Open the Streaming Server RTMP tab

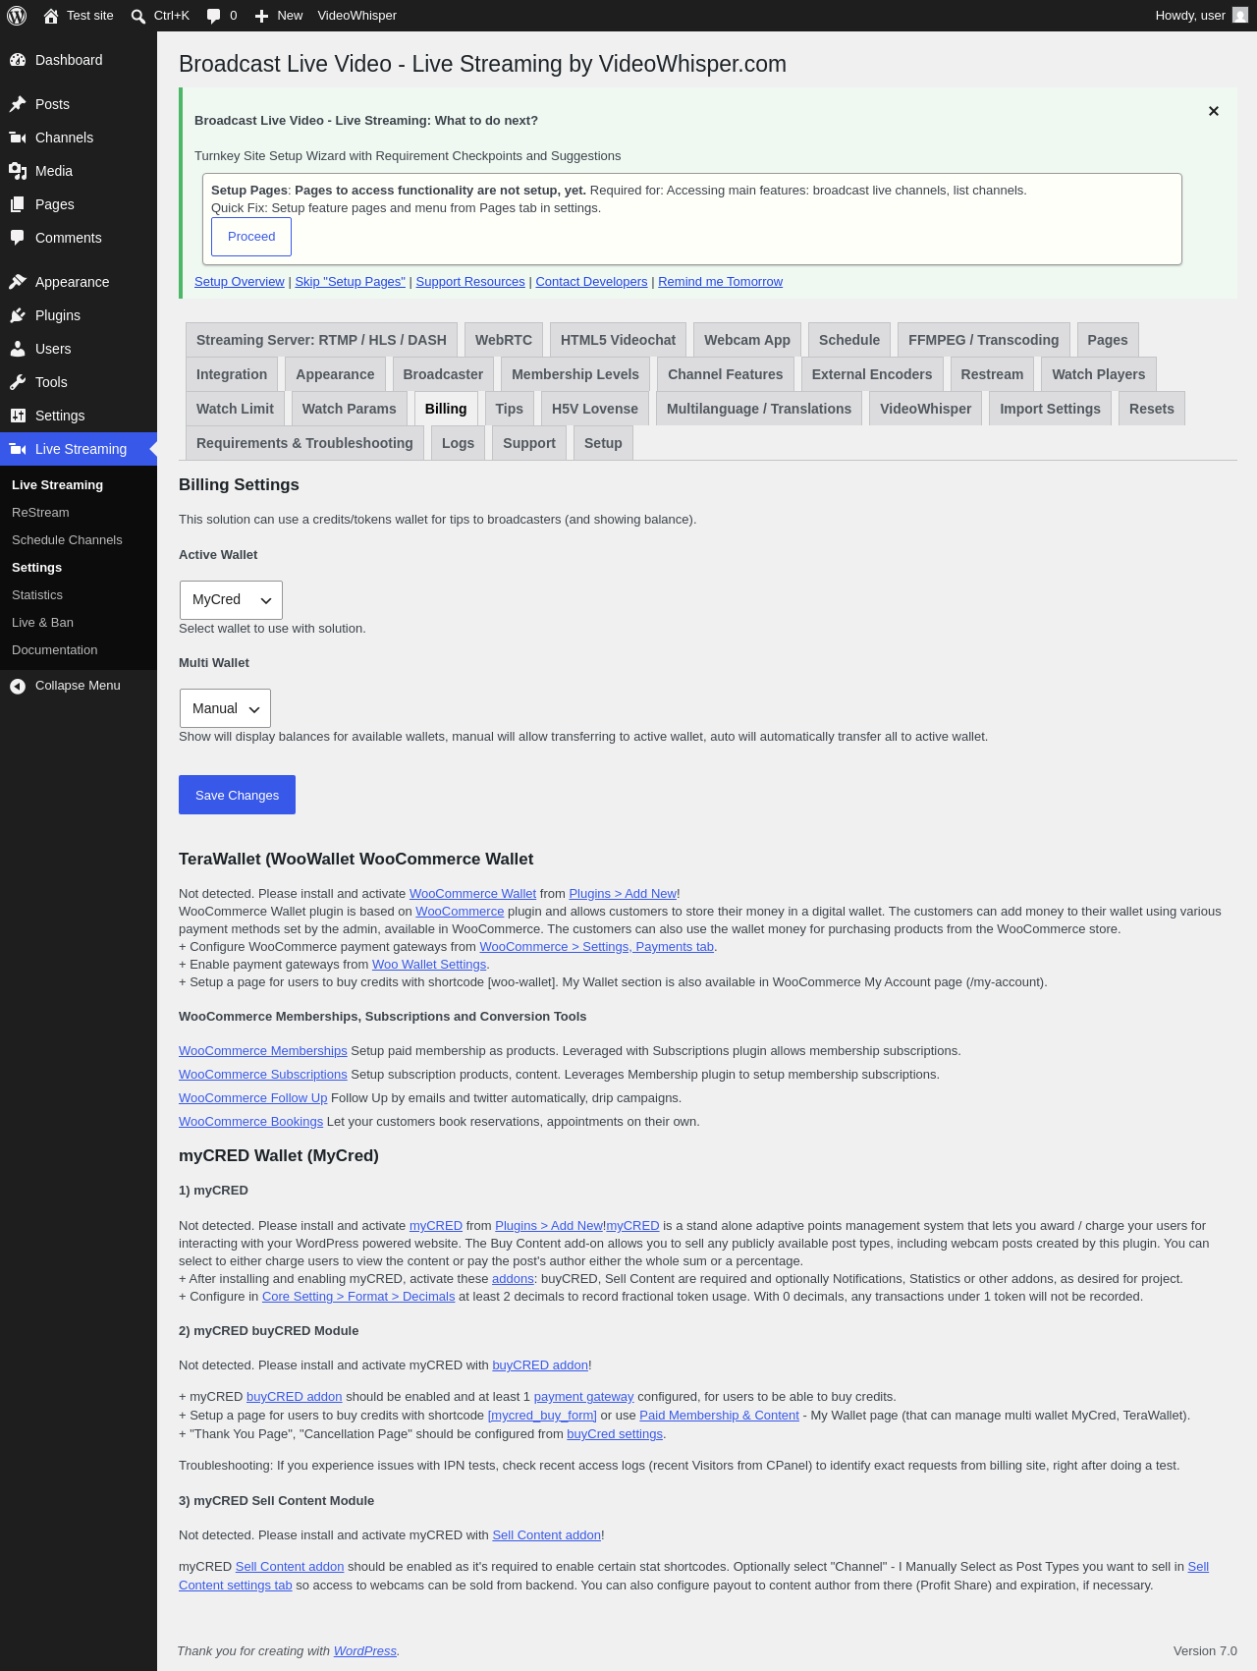[321, 340]
